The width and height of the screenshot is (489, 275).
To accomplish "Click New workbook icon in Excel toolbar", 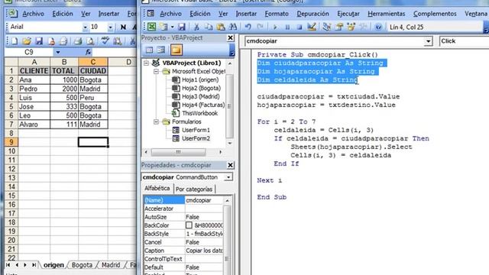I will [x=15, y=40].
